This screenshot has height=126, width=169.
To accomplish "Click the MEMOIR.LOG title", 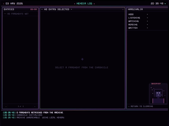I will pyautogui.click(x=84, y=3).
